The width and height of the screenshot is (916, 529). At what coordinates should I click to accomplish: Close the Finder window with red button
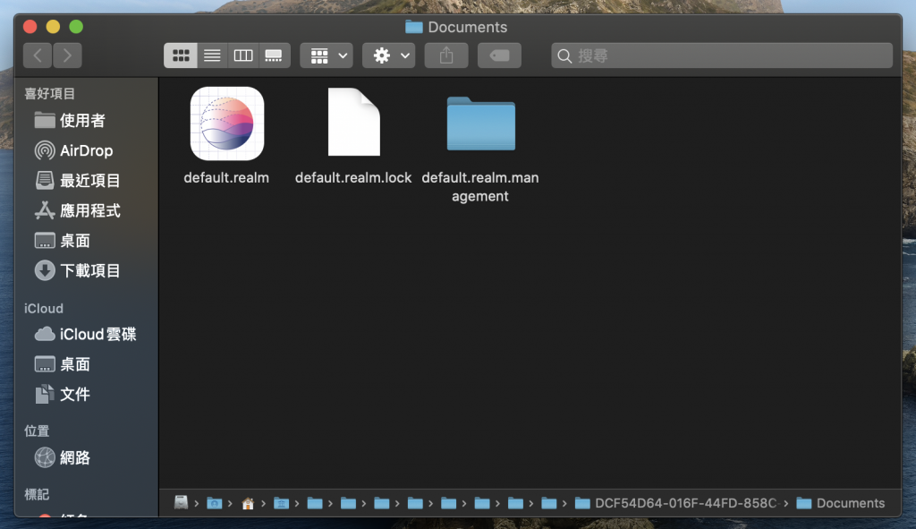pos(30,27)
